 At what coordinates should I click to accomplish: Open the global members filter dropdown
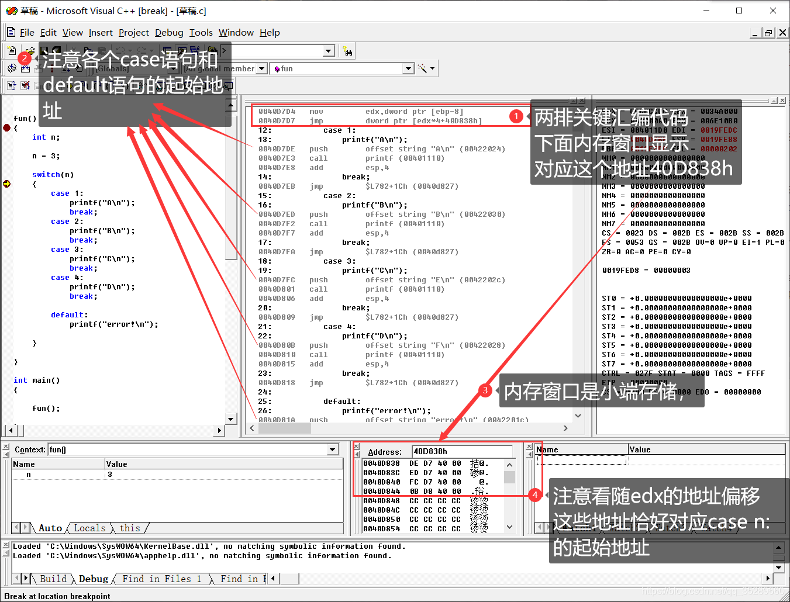(x=262, y=68)
